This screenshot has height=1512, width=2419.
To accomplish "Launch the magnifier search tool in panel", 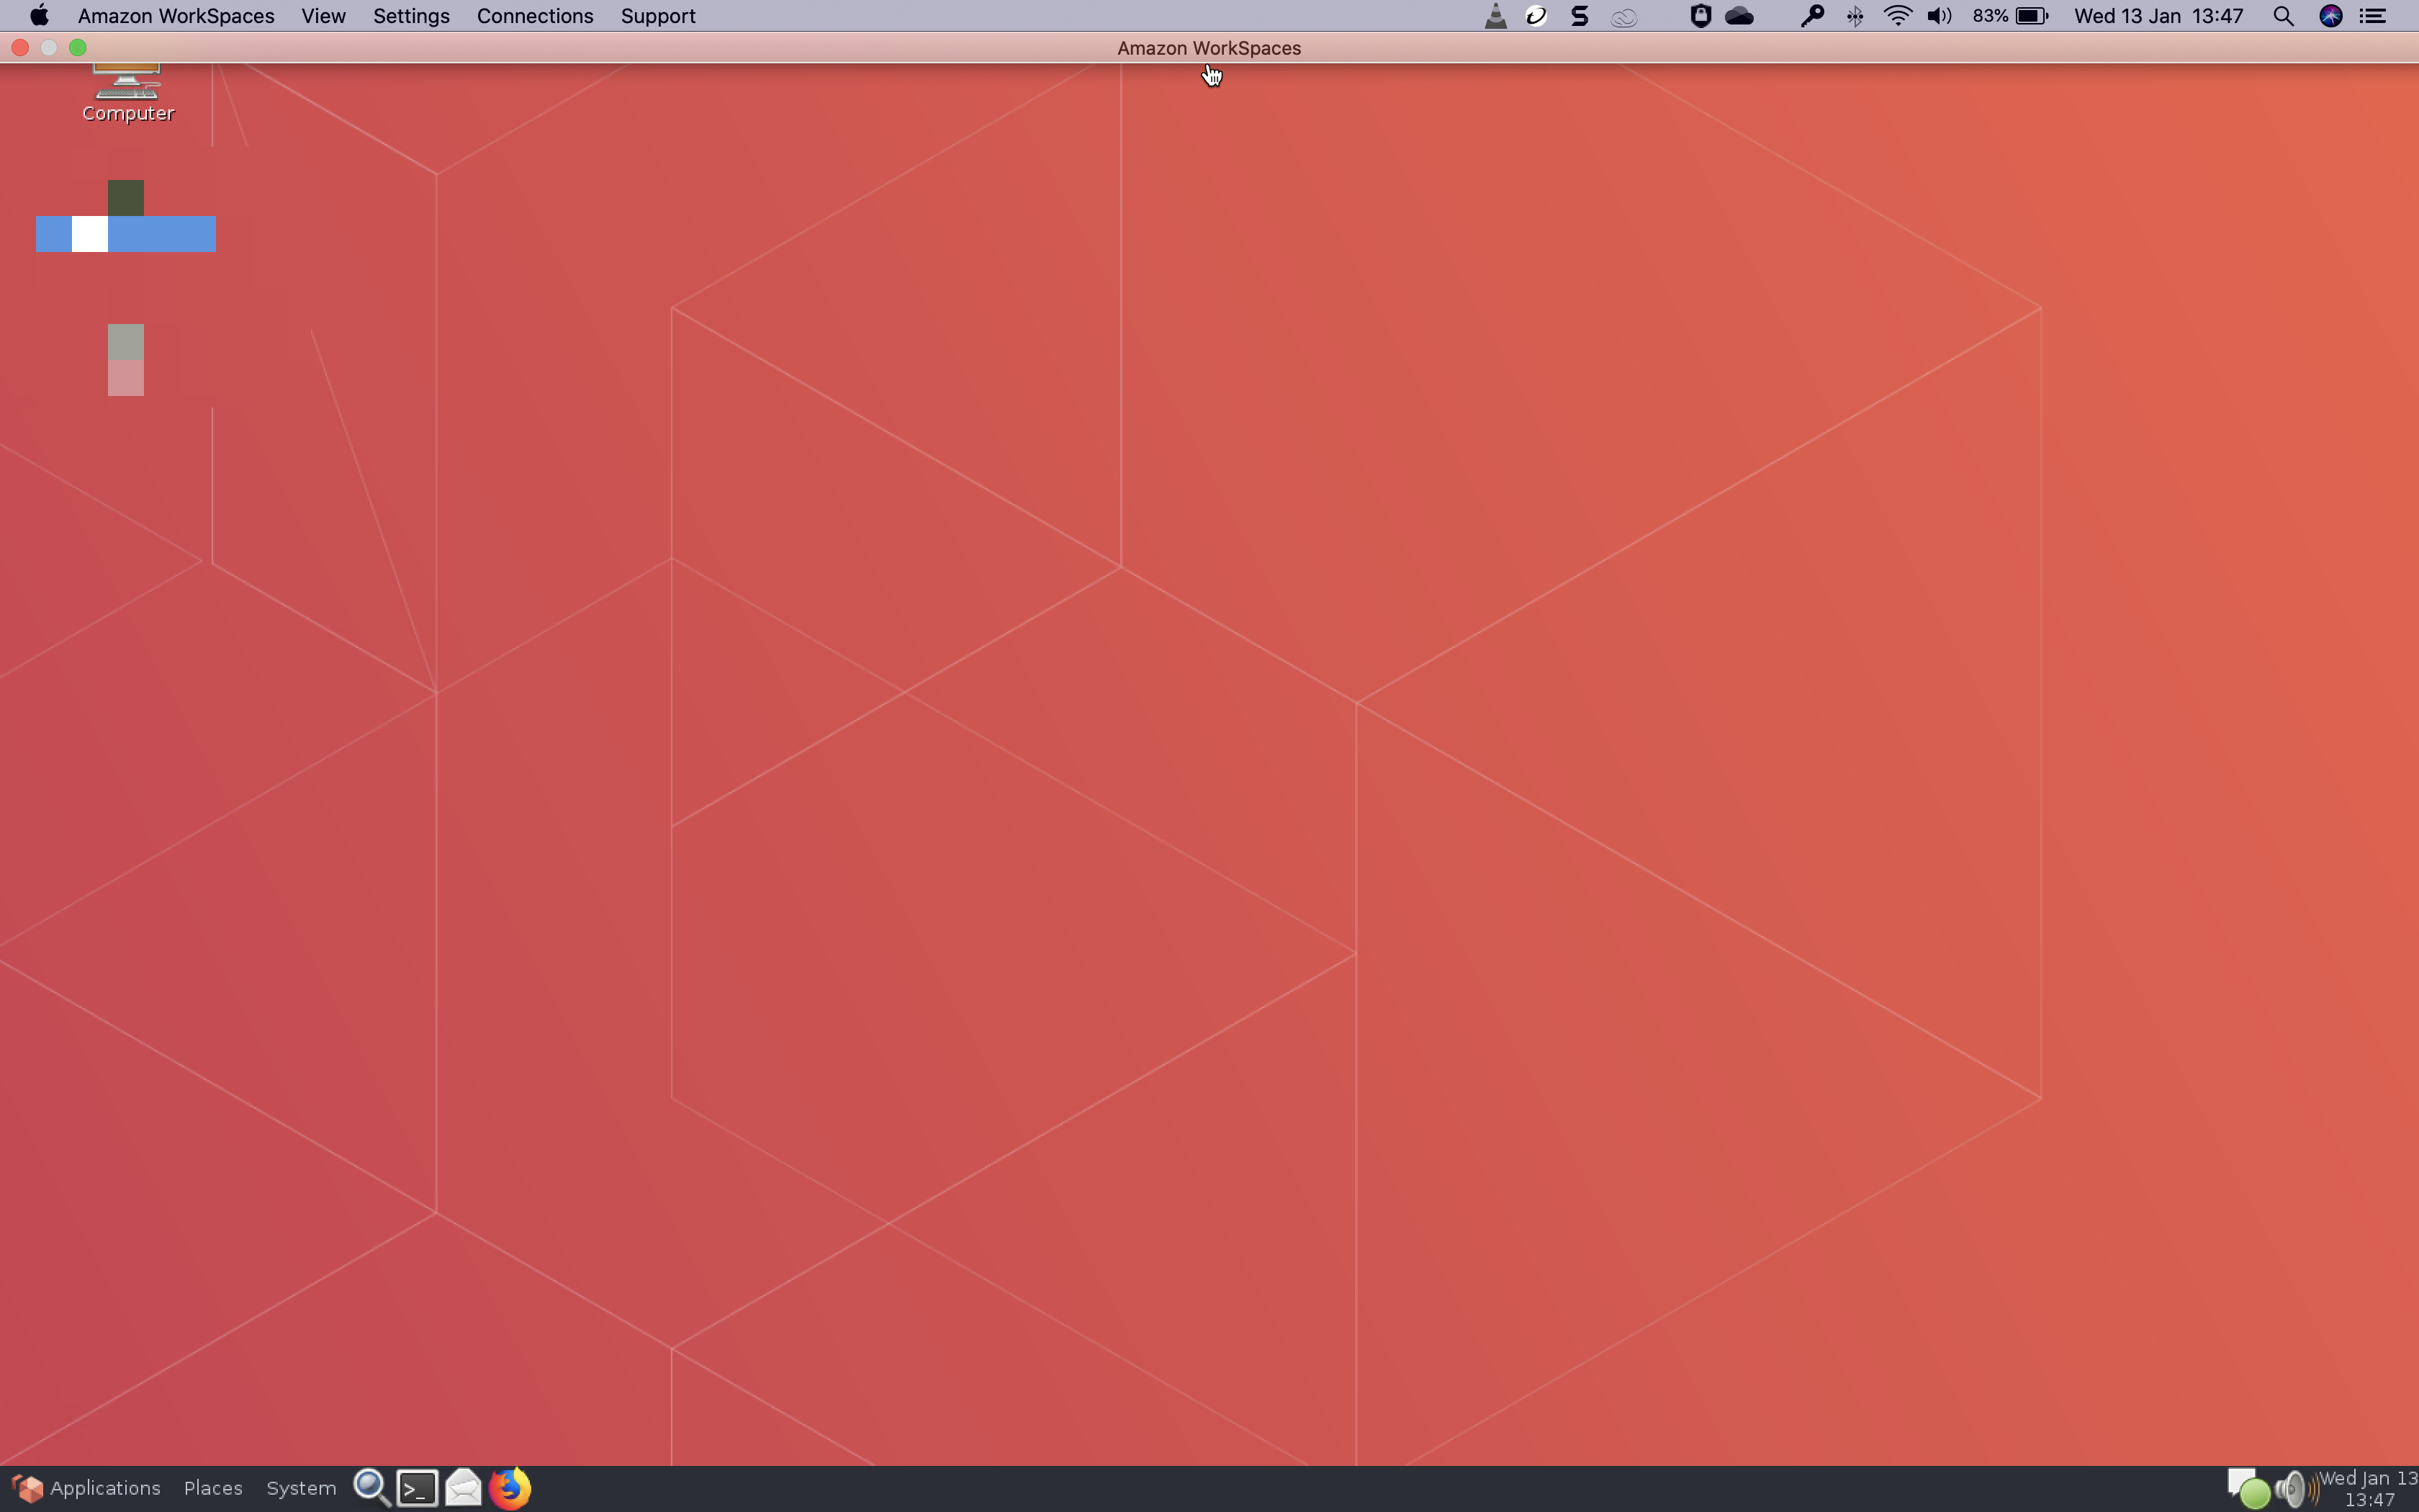I will (x=371, y=1488).
